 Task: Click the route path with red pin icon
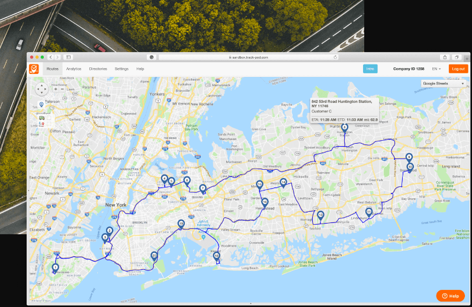(x=42, y=124)
